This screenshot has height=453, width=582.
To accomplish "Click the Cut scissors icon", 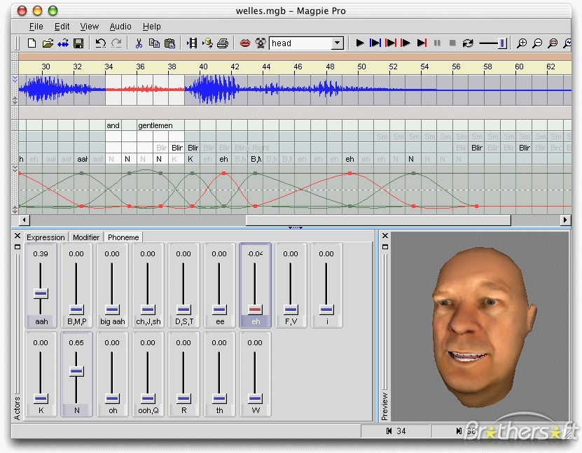I will (139, 43).
